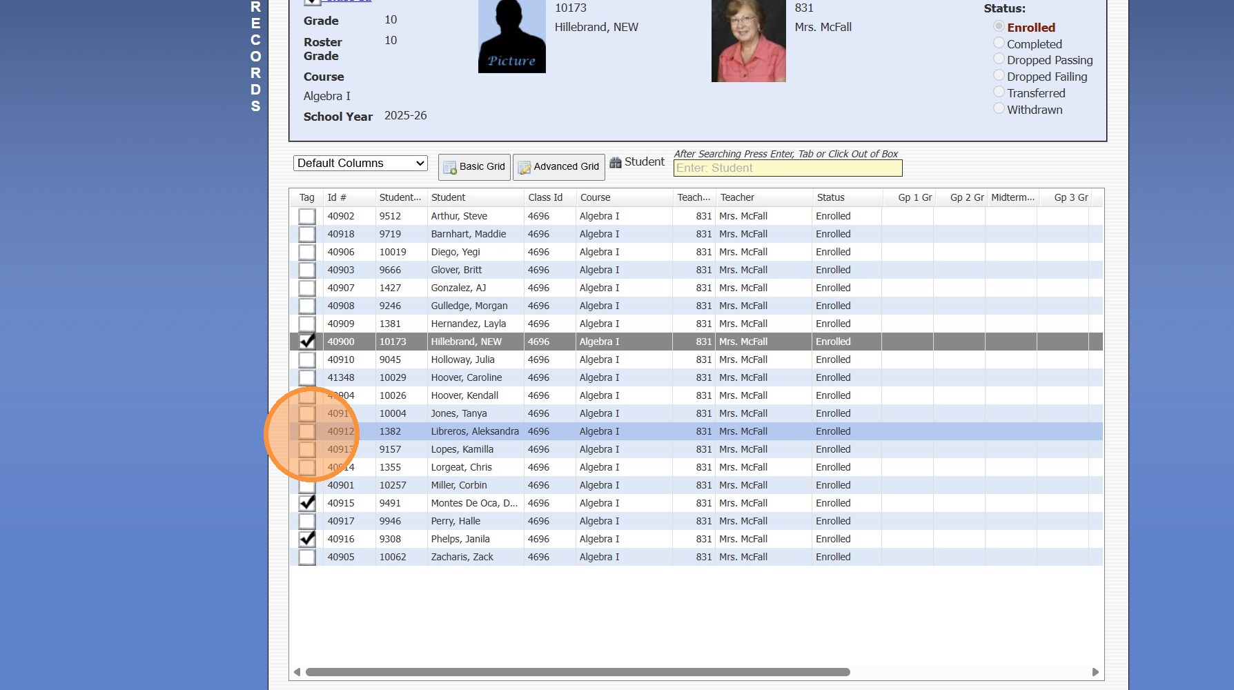Click the Id cell 40905

pyautogui.click(x=341, y=557)
